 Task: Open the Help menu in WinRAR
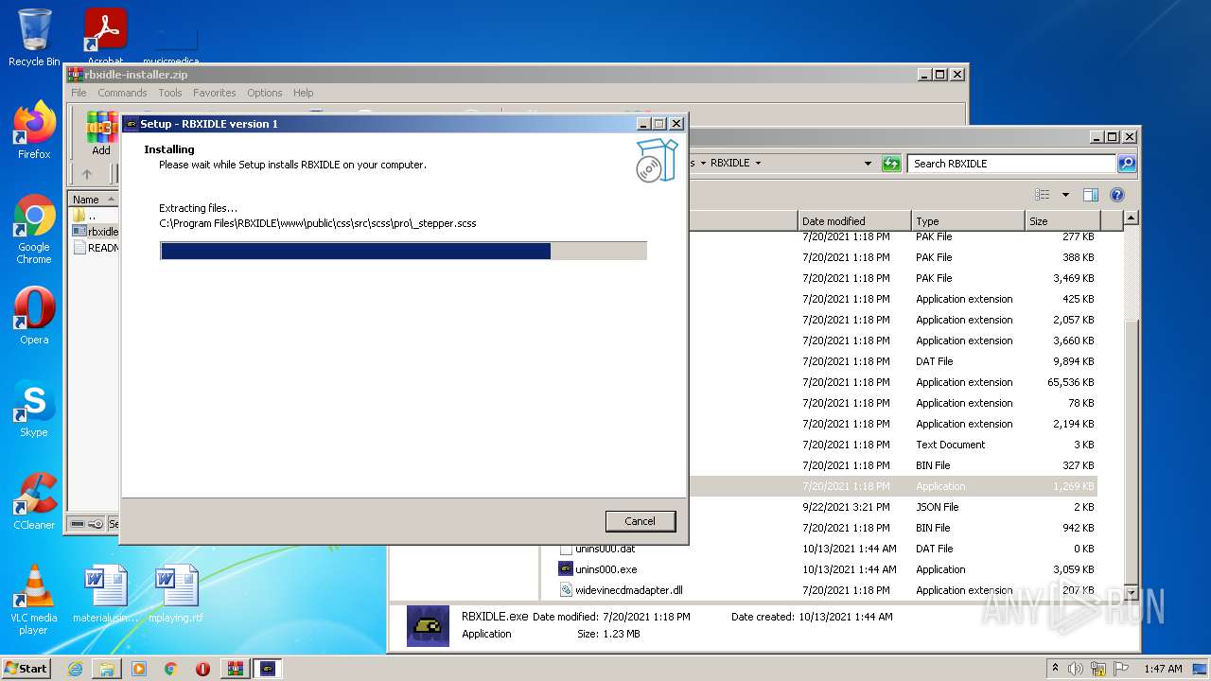point(303,93)
